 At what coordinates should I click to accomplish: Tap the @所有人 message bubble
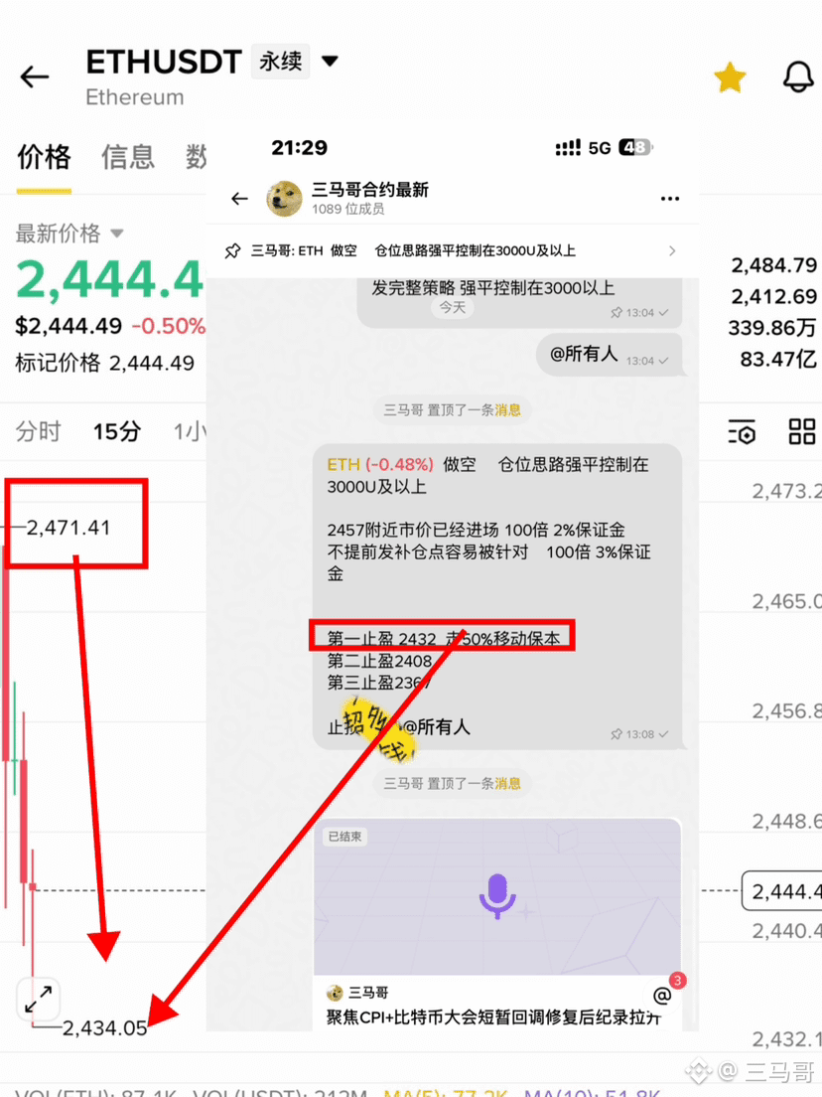pos(609,355)
